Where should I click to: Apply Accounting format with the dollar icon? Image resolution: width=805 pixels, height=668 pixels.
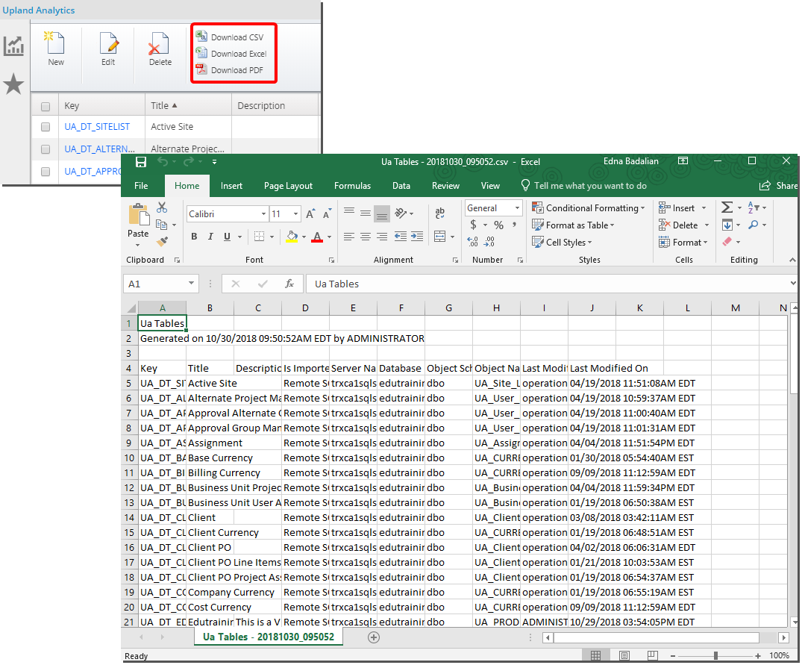coord(473,225)
